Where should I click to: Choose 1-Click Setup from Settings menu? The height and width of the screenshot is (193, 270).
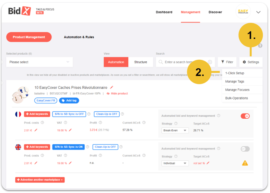[242, 73]
